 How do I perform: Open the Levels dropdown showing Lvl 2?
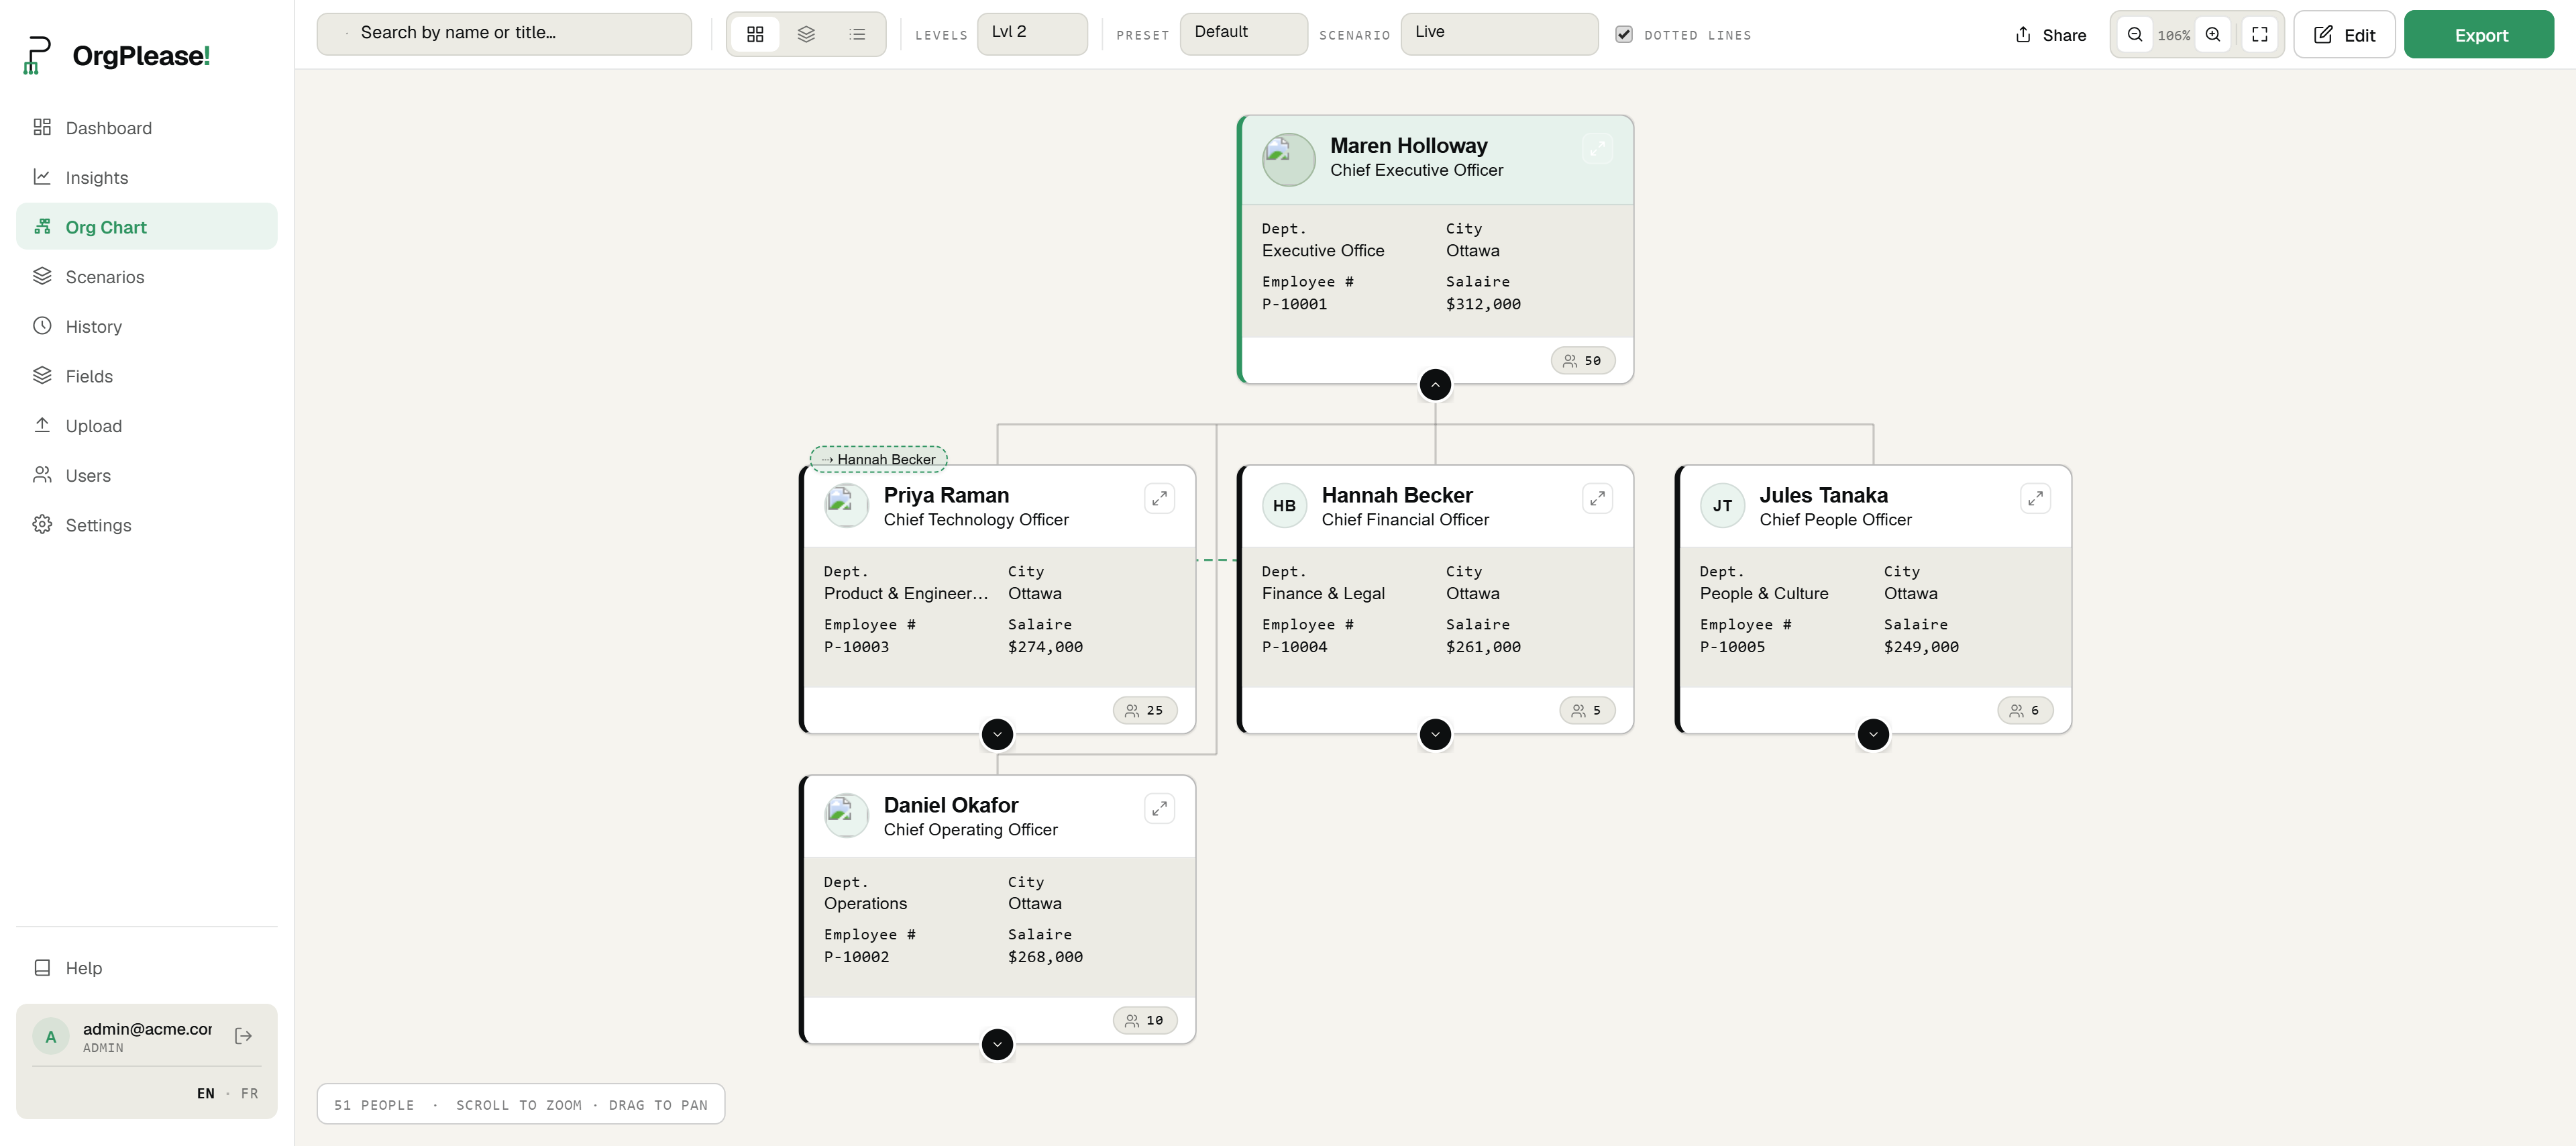coord(1032,34)
